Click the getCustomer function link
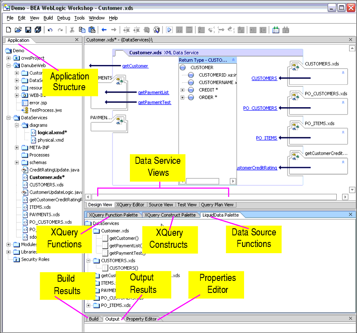This screenshot has height=333, width=357. tap(135, 66)
